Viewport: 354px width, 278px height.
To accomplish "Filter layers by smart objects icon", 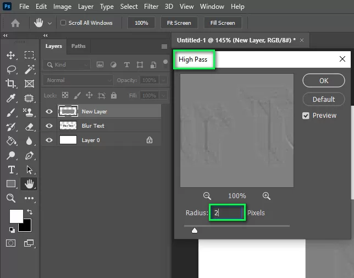I will pyautogui.click(x=153, y=65).
